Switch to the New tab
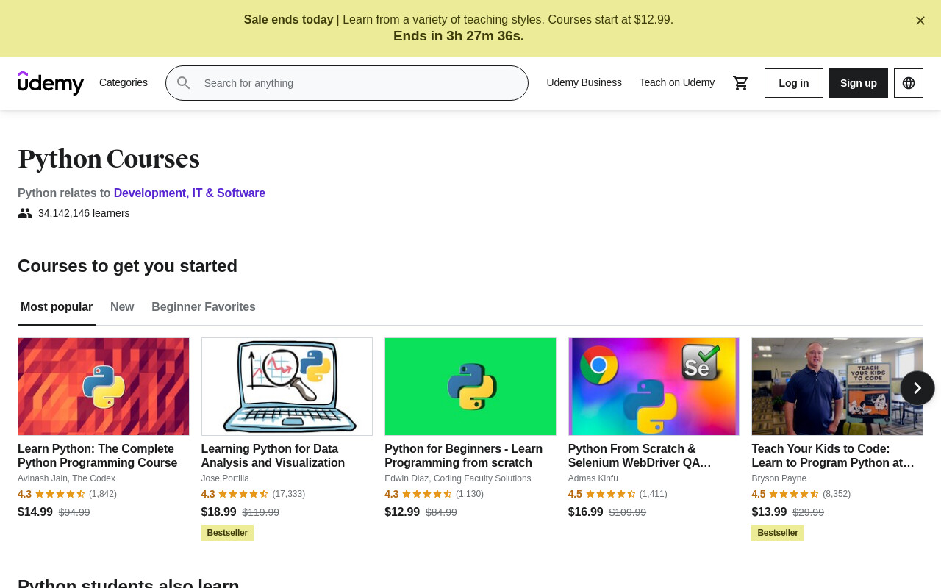 (122, 307)
